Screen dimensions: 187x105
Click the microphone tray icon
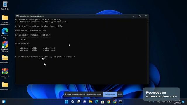tap(153, 102)
